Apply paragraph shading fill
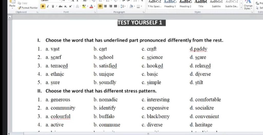The image size is (263, 135). tap(131, 6)
